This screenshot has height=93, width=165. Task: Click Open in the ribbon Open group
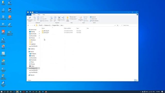86,17
